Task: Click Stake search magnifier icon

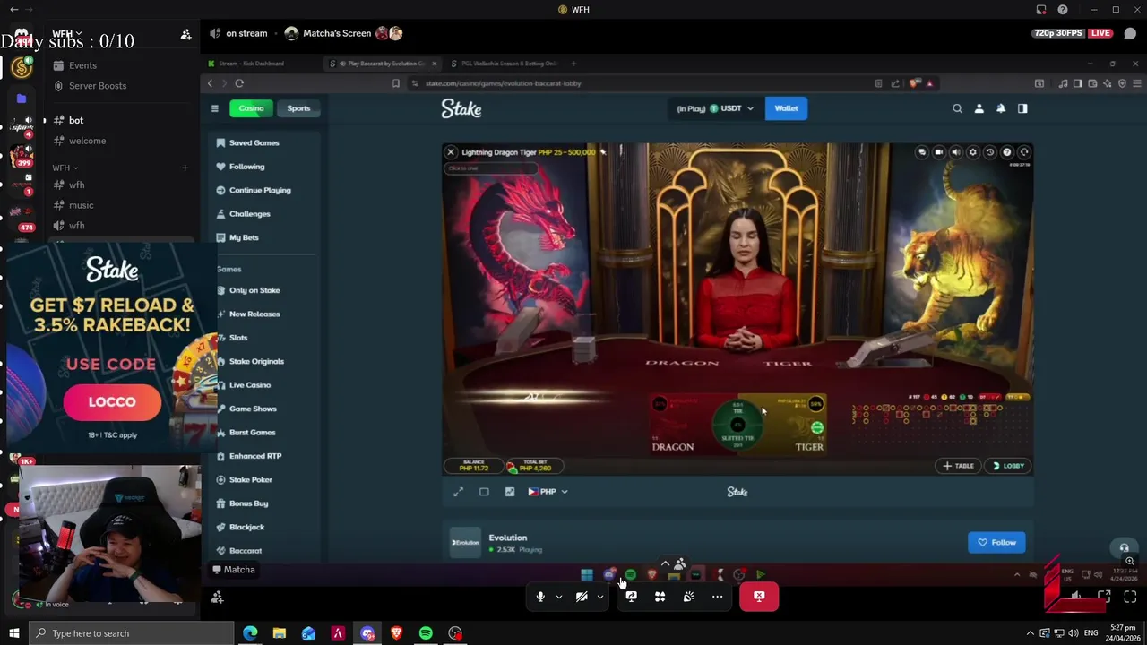Action: 957,108
